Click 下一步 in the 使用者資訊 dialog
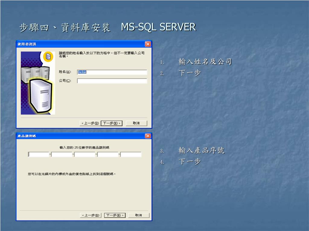 point(112,123)
